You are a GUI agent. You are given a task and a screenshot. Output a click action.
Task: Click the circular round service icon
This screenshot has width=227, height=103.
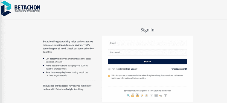[152, 95]
